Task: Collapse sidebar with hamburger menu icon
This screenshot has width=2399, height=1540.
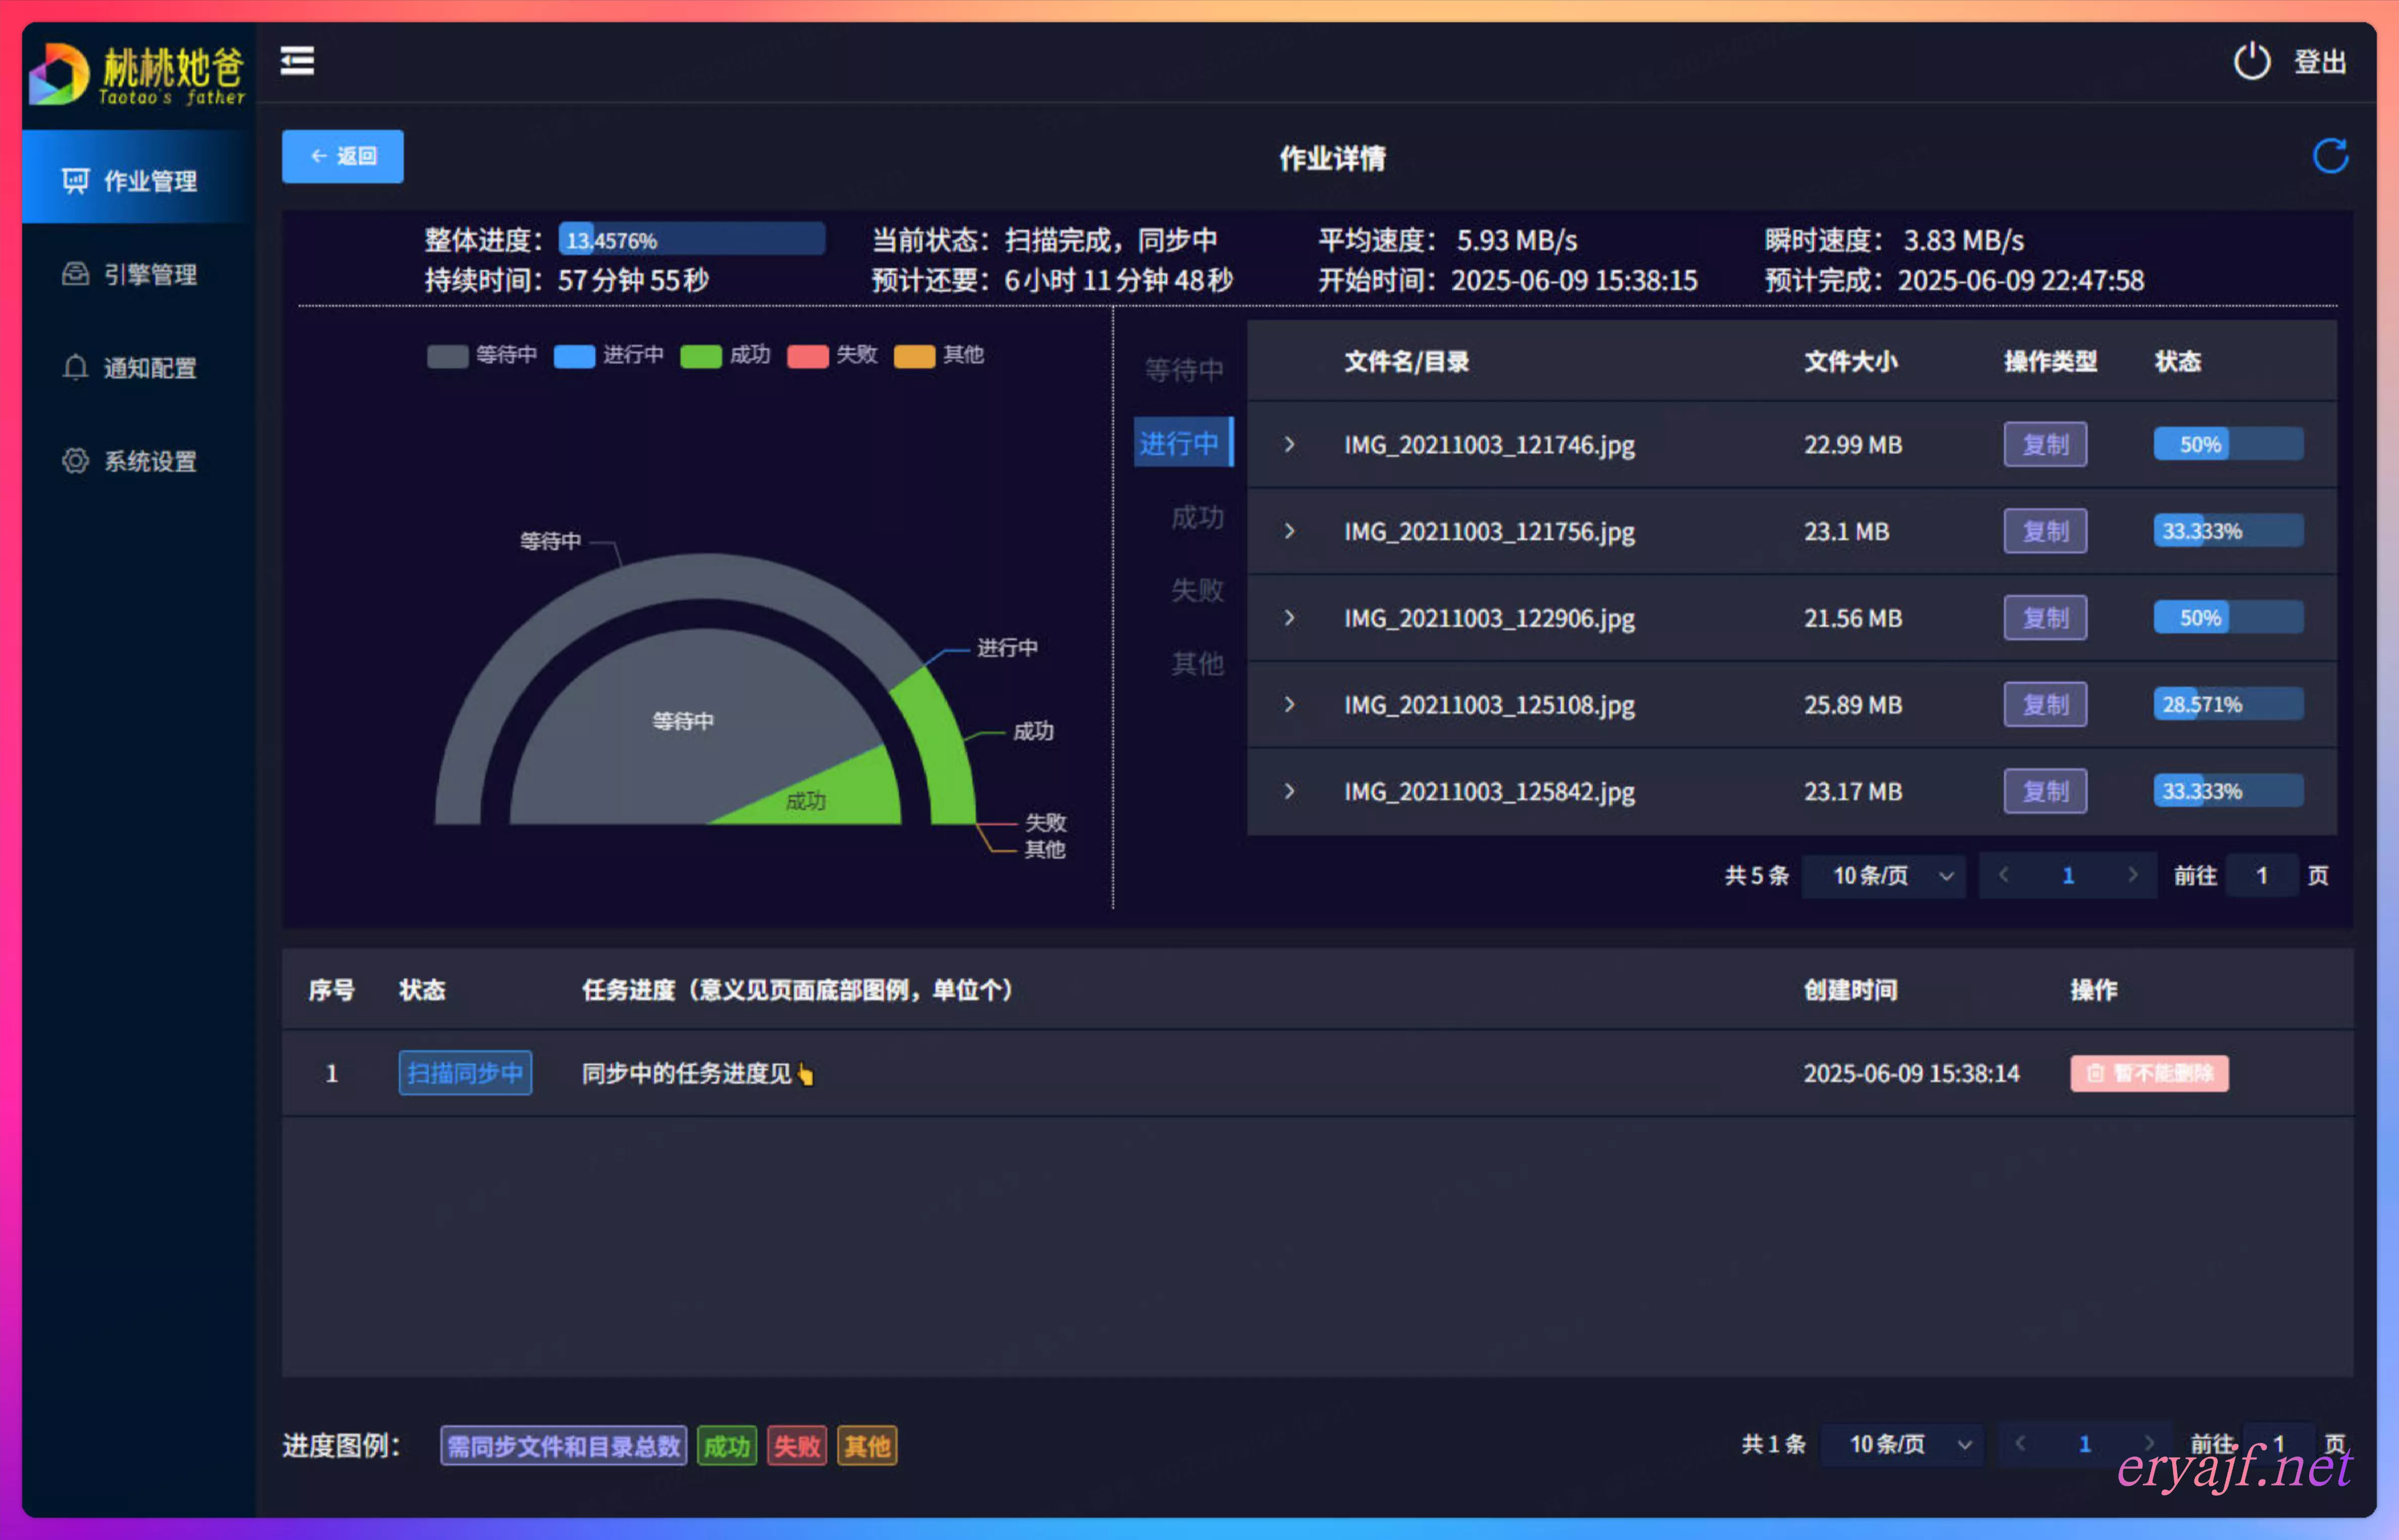Action: click(297, 61)
